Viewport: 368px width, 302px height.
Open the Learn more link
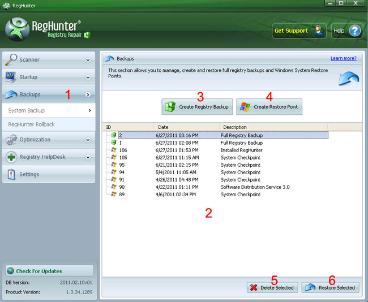[x=344, y=58]
